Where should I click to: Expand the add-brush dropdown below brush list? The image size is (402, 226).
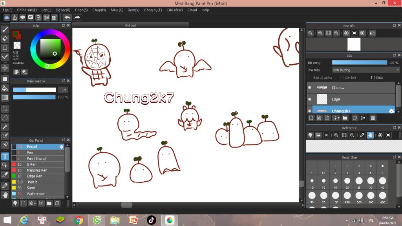click(32, 203)
